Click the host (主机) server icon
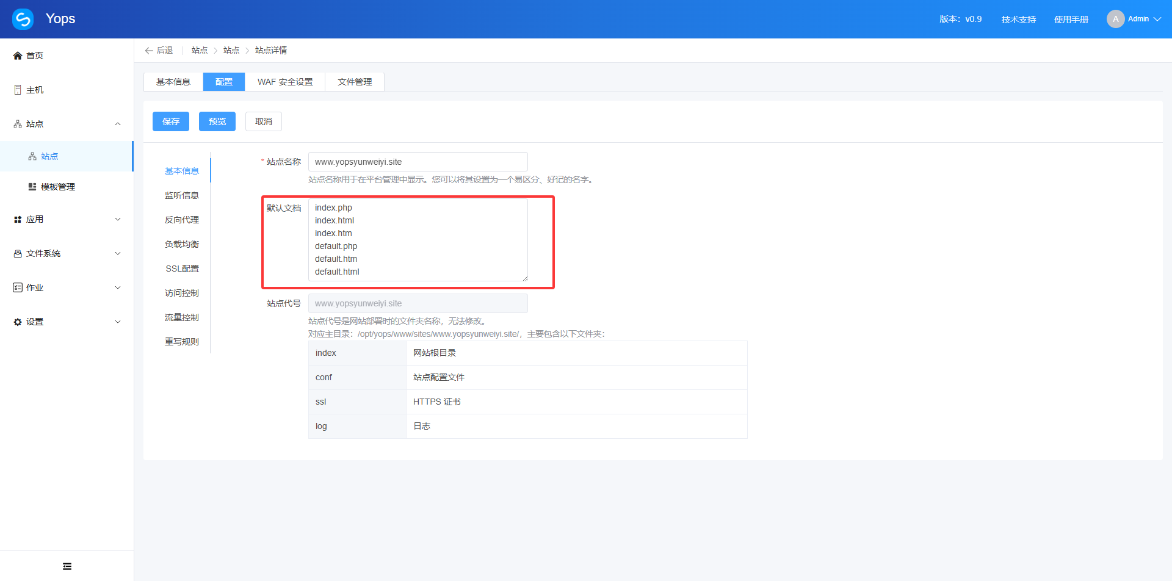 coord(18,90)
